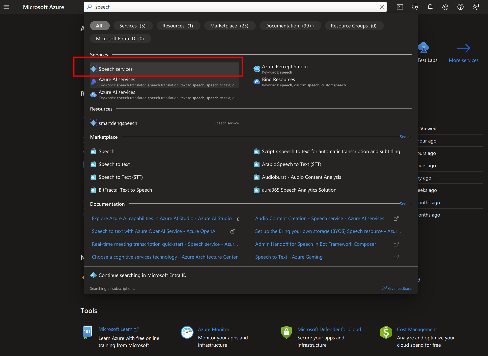Open Microsoft Learn tool link
Screen dimensions: 488x356
pos(119,329)
